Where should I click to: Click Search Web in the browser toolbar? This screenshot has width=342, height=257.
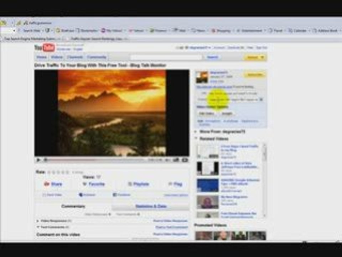(x=32, y=31)
